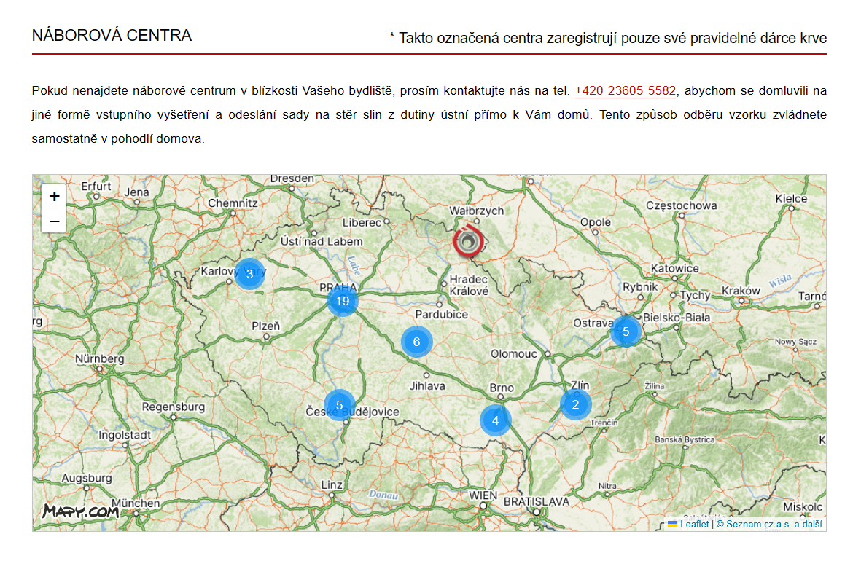The width and height of the screenshot is (861, 561).
Task: Open the Leaflet attribution link
Action: tap(694, 525)
